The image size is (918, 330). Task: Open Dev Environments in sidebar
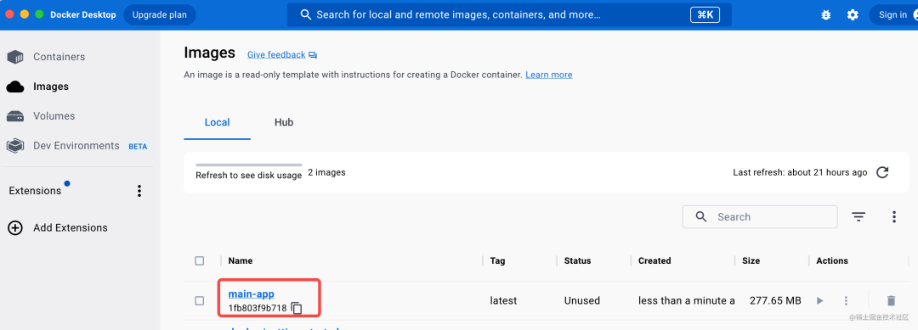pos(76,145)
